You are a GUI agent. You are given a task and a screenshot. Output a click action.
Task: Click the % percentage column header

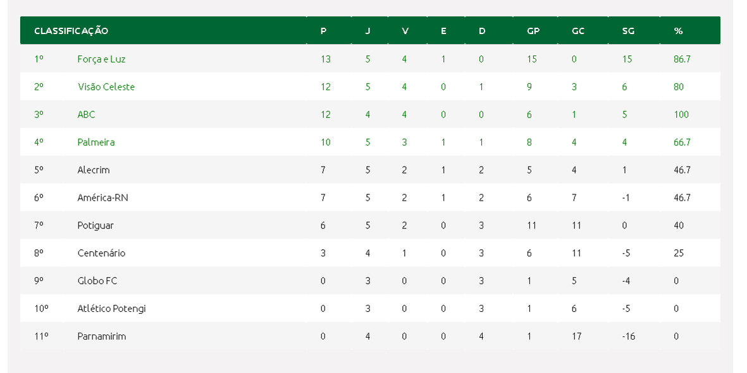[x=679, y=31]
